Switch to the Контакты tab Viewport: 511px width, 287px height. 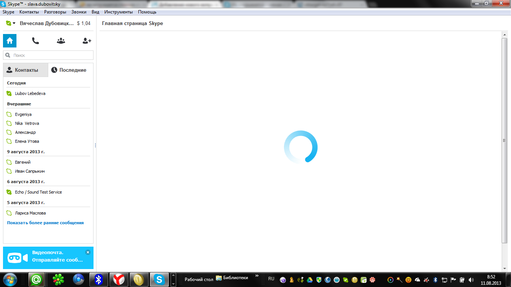[26, 70]
